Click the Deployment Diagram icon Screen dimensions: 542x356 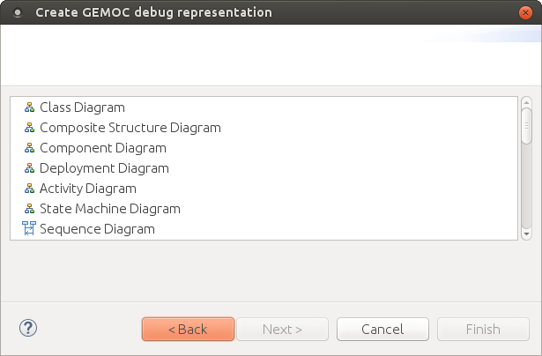29,168
